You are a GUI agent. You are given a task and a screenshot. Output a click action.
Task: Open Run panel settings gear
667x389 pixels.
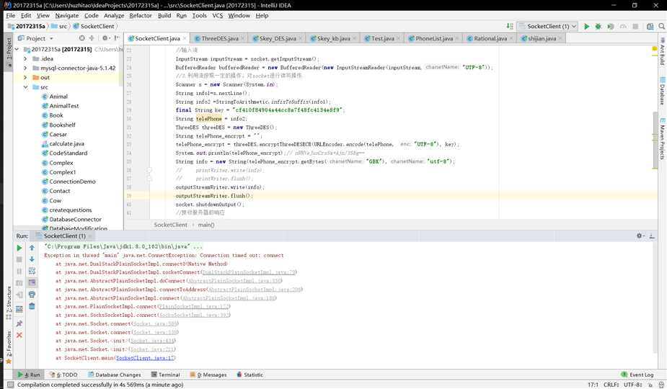(640, 236)
